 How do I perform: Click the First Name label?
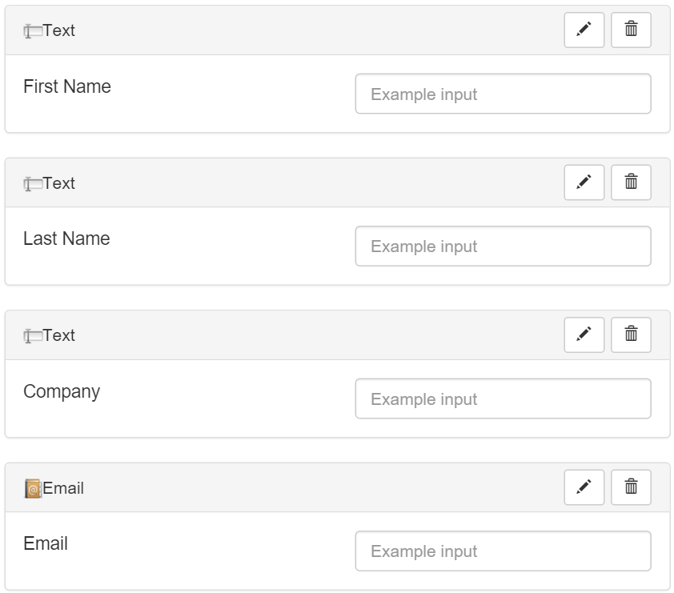tap(67, 86)
